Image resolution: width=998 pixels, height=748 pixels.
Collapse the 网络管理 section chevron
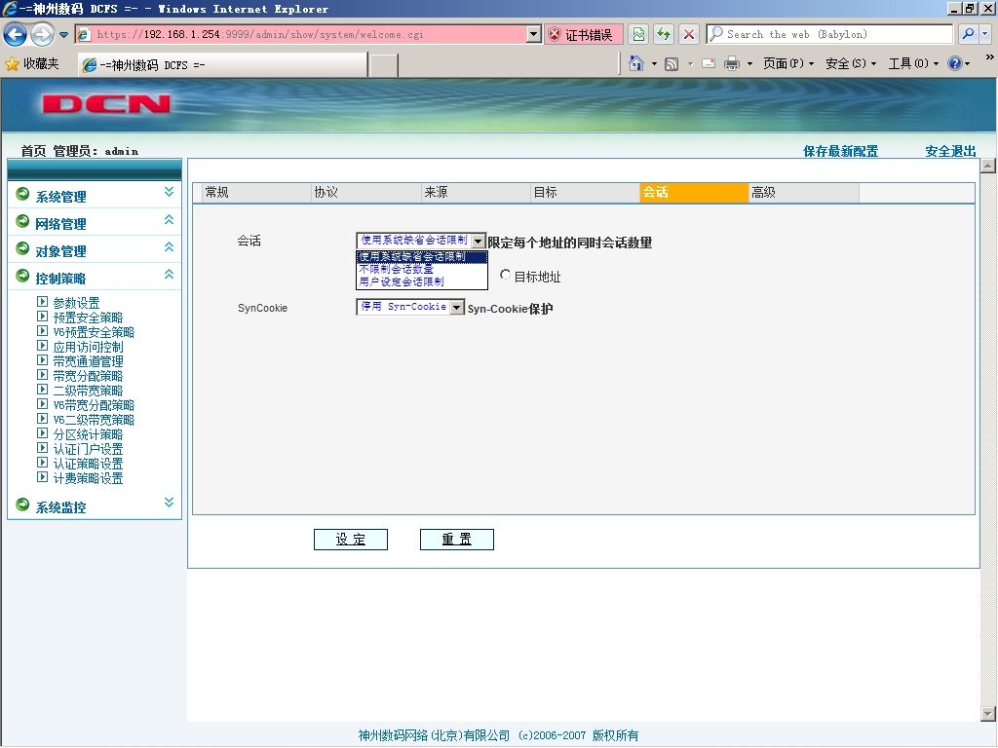point(169,219)
